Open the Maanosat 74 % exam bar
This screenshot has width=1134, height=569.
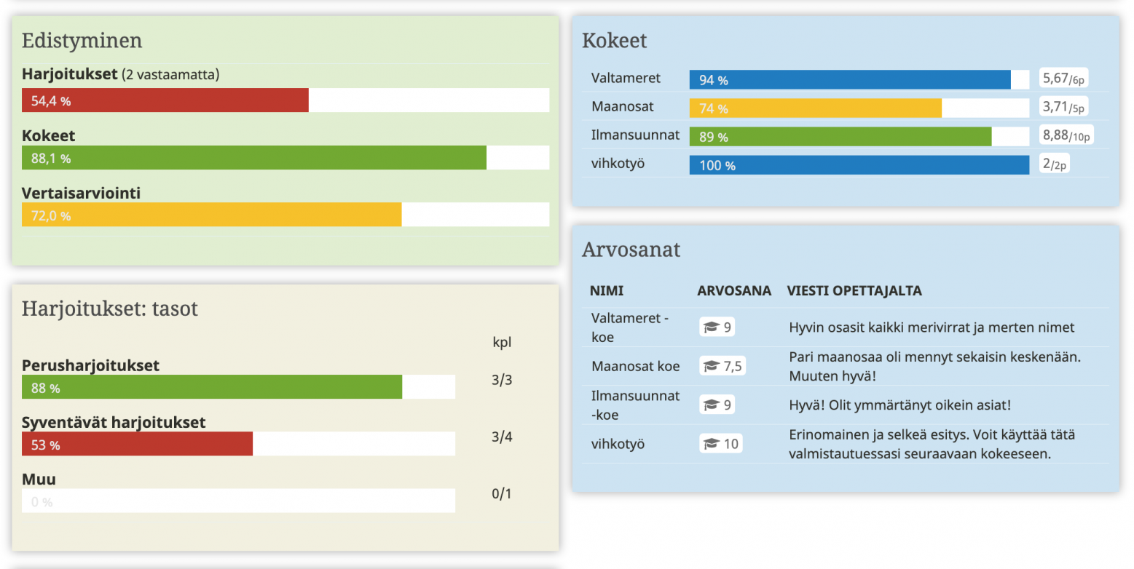pyautogui.click(x=815, y=108)
